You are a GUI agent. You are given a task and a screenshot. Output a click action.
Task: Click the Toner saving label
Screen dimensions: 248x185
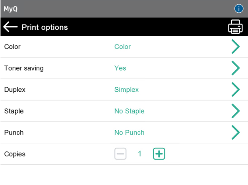click(24, 68)
